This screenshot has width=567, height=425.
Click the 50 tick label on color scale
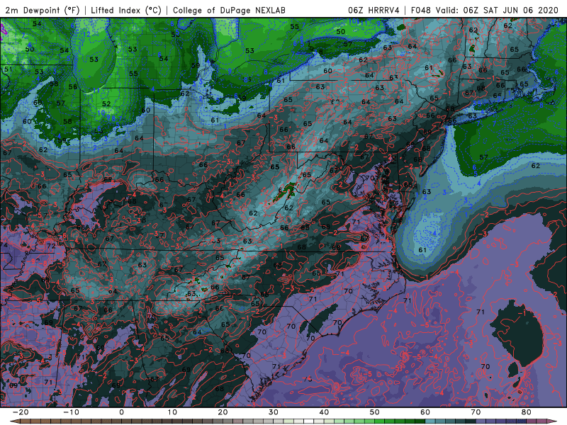point(375,412)
